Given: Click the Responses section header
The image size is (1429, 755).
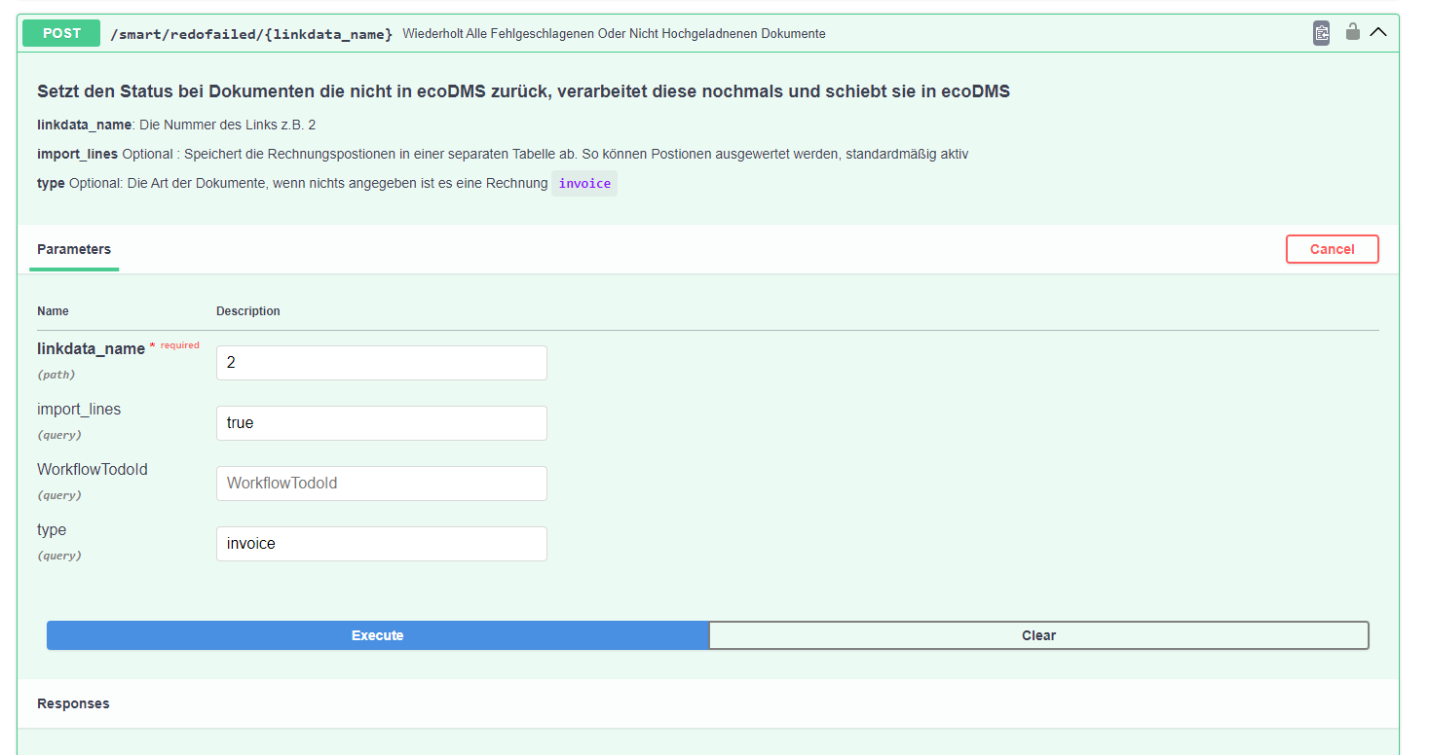Looking at the screenshot, I should (x=73, y=703).
